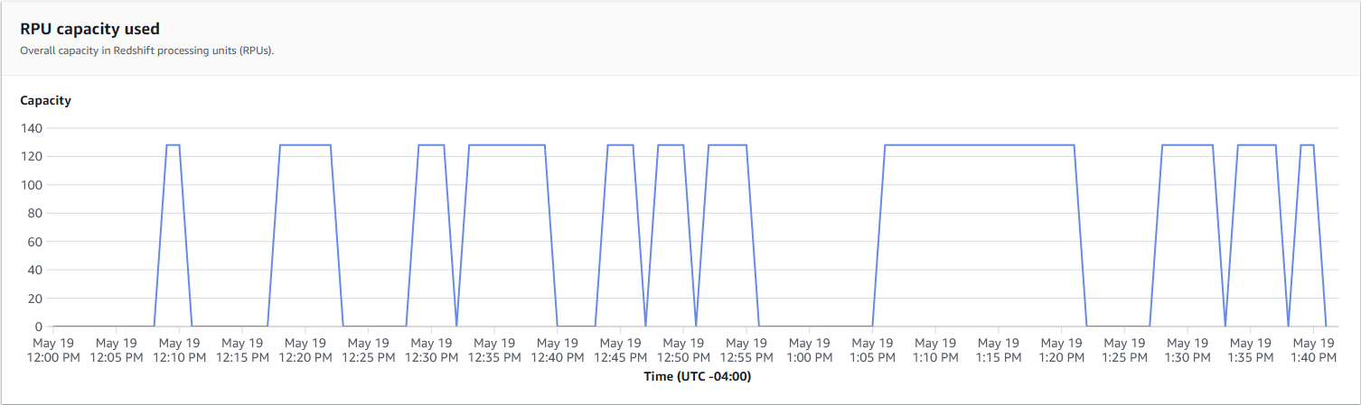Select the 0 y-axis value

point(39,327)
